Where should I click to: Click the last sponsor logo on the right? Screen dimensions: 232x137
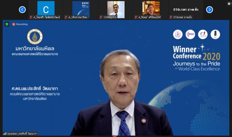pyautogui.click(x=215, y=34)
